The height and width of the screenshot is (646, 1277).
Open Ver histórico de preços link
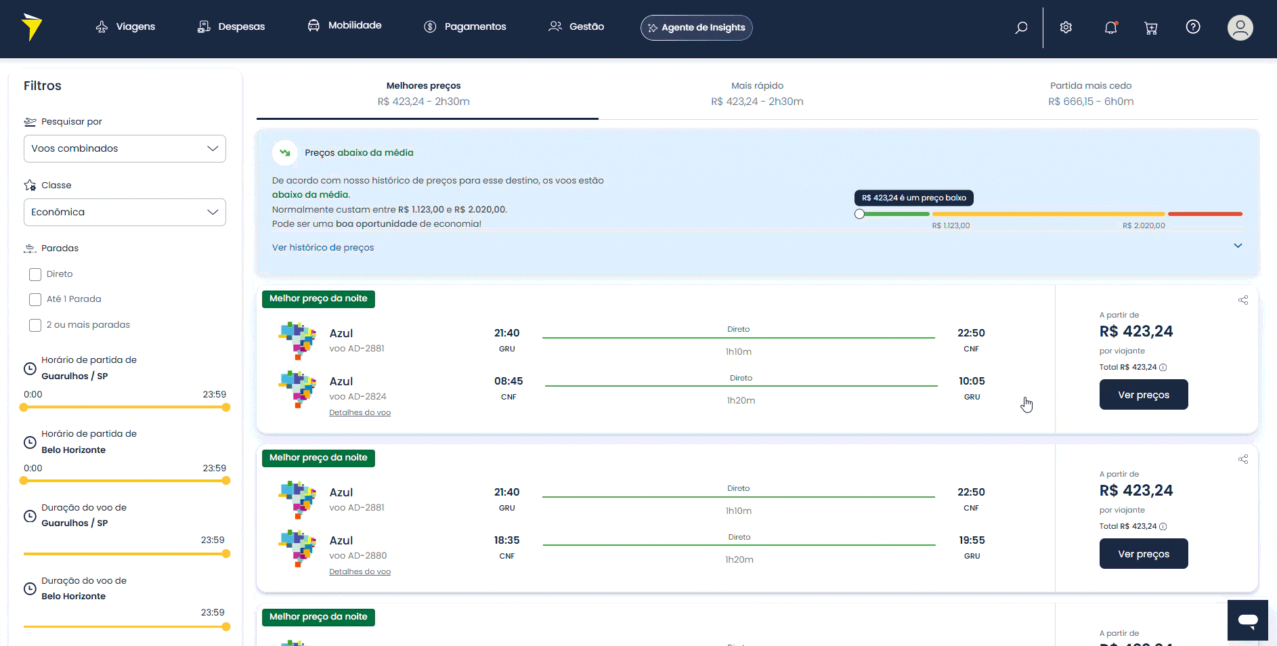pos(323,247)
